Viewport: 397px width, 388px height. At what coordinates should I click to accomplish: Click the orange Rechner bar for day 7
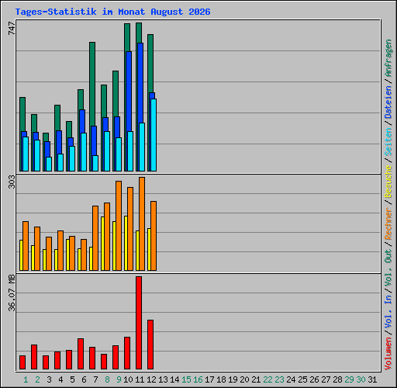point(95,238)
